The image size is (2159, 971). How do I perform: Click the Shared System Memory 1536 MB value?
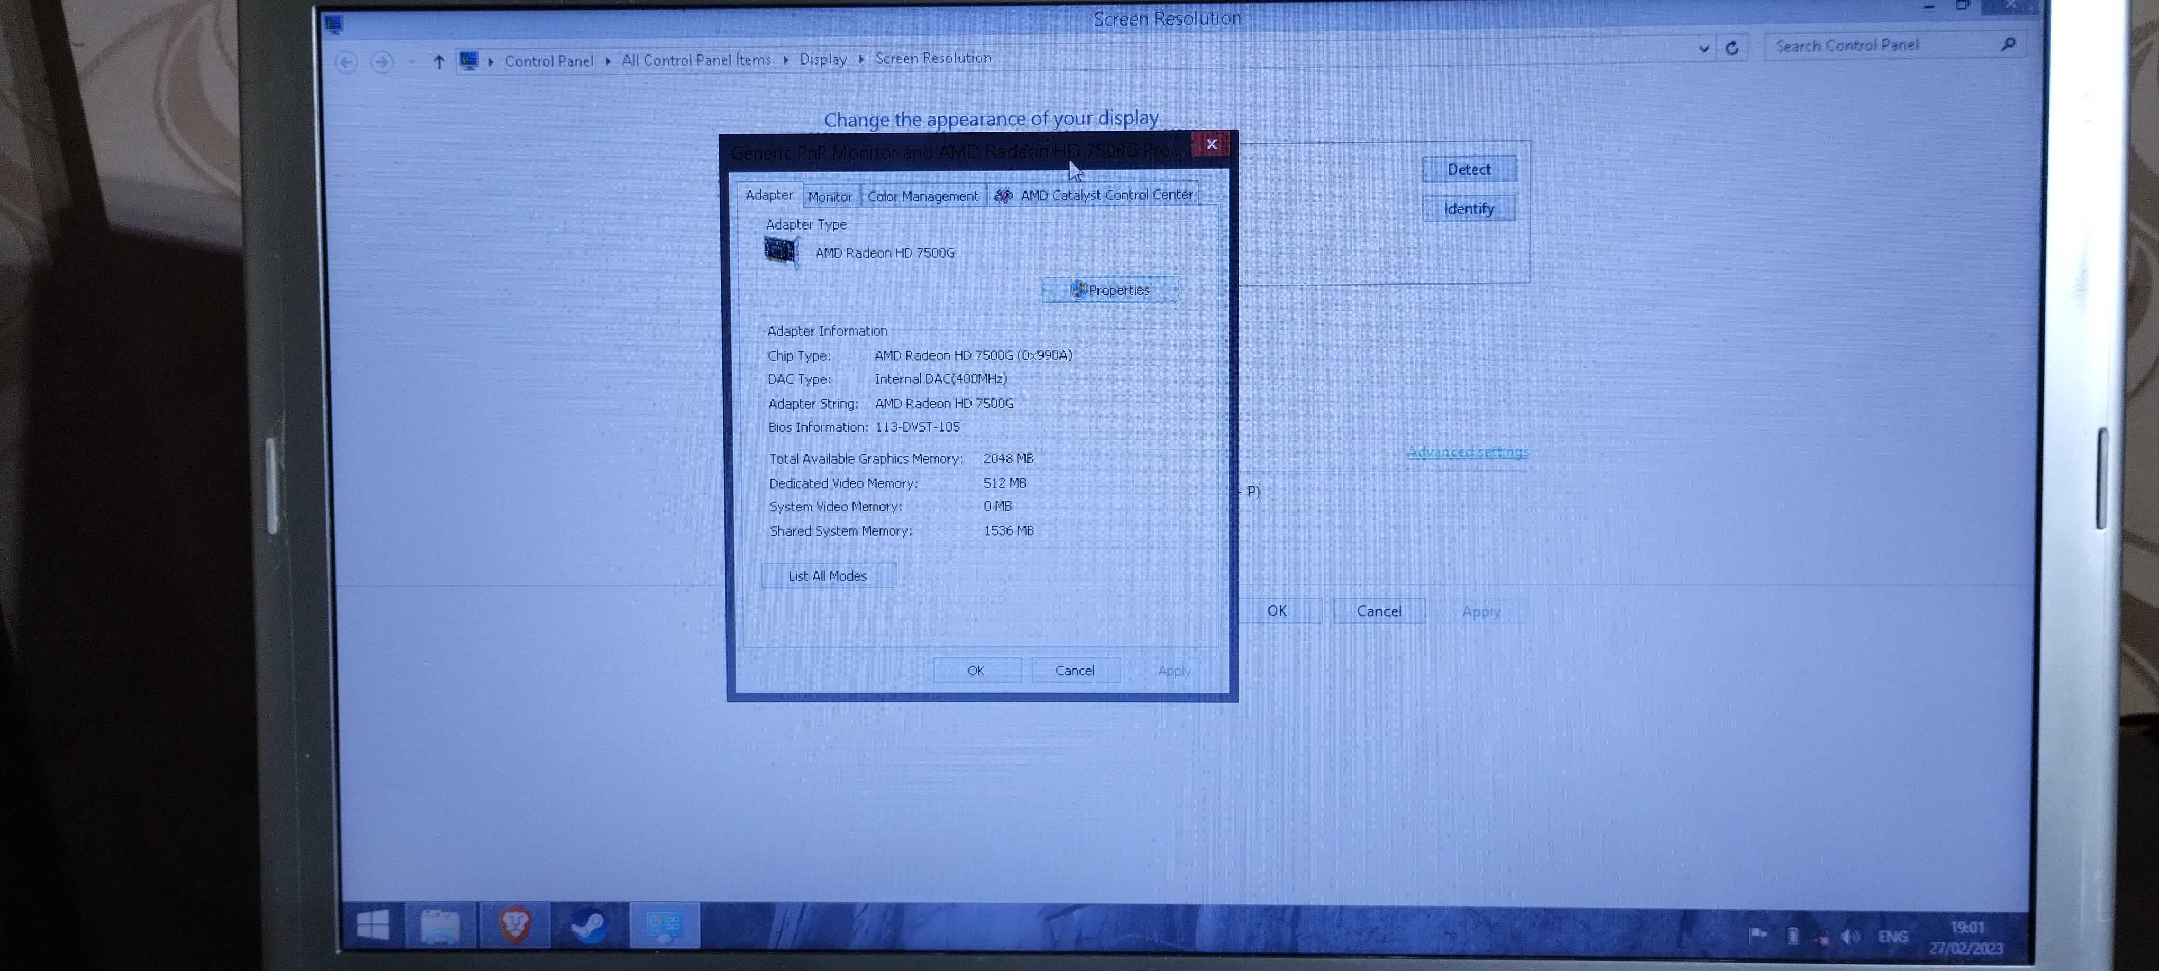click(1009, 530)
